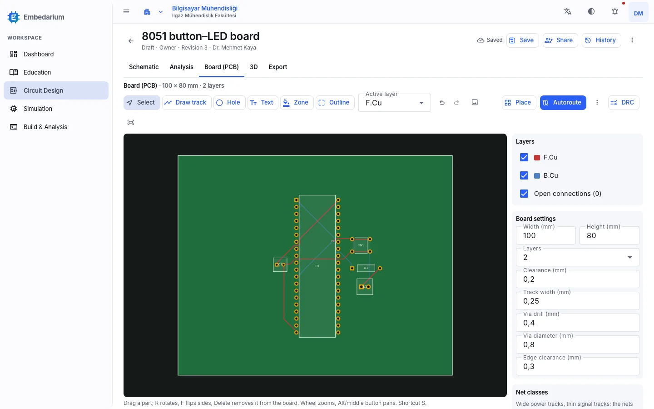Save the board design
Image resolution: width=654 pixels, height=409 pixels.
522,40
